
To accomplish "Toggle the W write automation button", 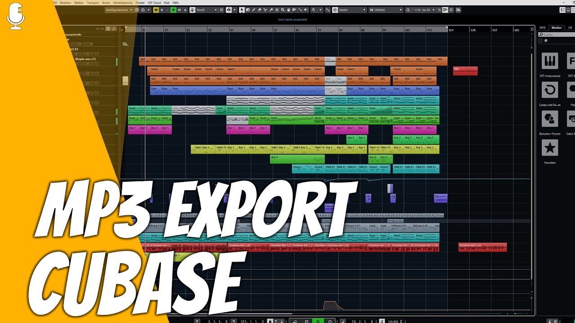I will tap(179, 10).
